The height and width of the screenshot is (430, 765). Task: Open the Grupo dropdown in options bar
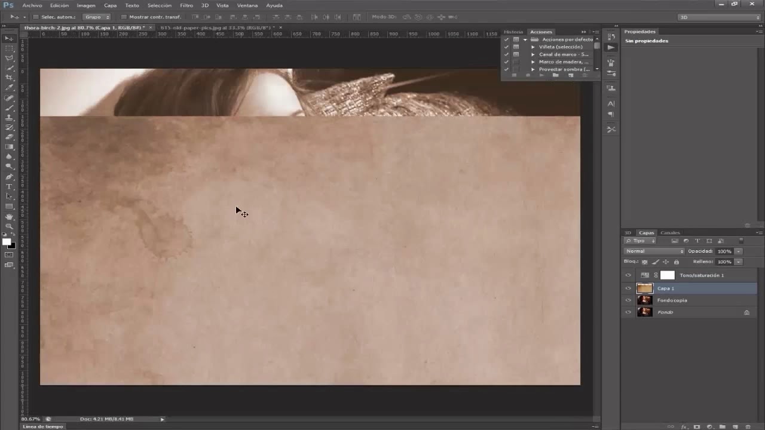tap(97, 17)
